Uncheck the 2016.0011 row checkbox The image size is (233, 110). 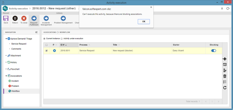point(46,50)
